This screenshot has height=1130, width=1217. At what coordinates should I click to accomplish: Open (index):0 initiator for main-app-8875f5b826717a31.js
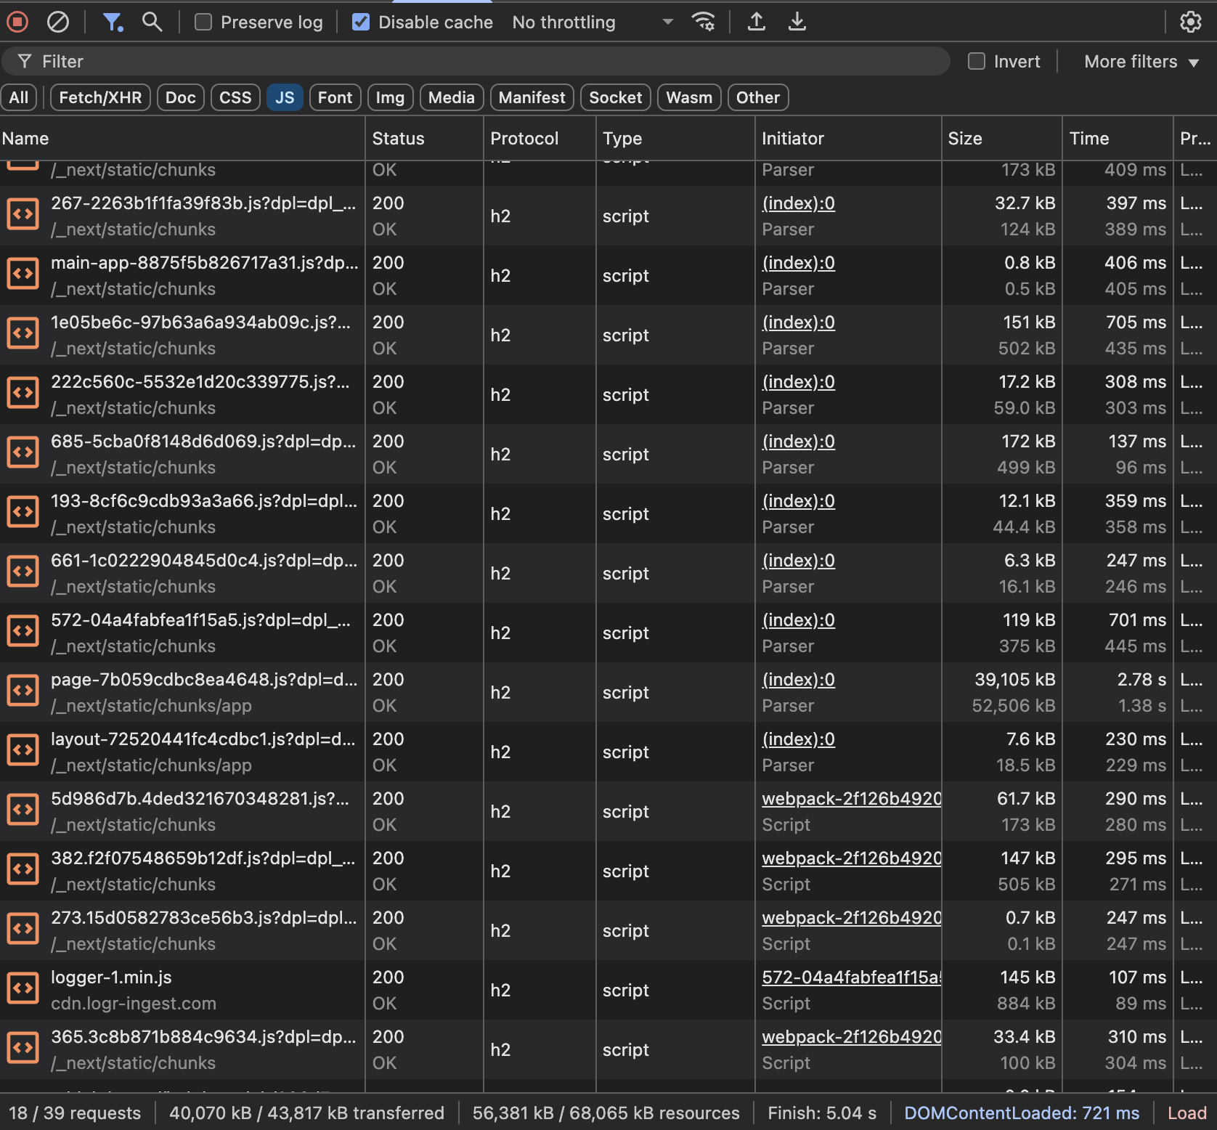pos(799,263)
